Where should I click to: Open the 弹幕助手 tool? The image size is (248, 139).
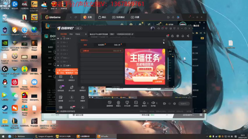point(60,78)
